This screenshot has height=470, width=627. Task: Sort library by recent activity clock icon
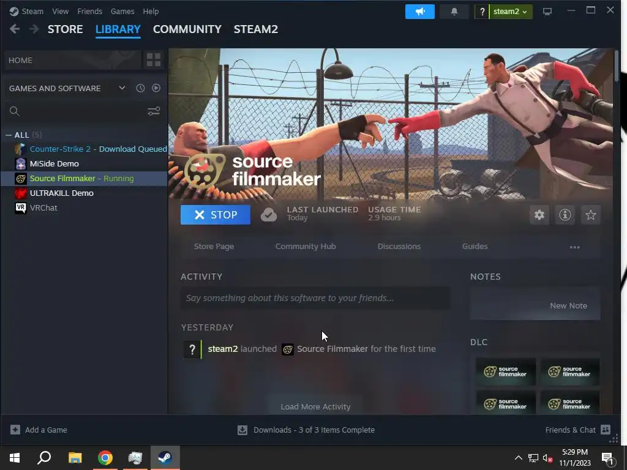point(140,88)
